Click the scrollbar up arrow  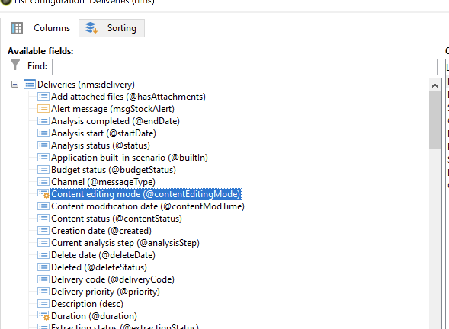click(435, 85)
